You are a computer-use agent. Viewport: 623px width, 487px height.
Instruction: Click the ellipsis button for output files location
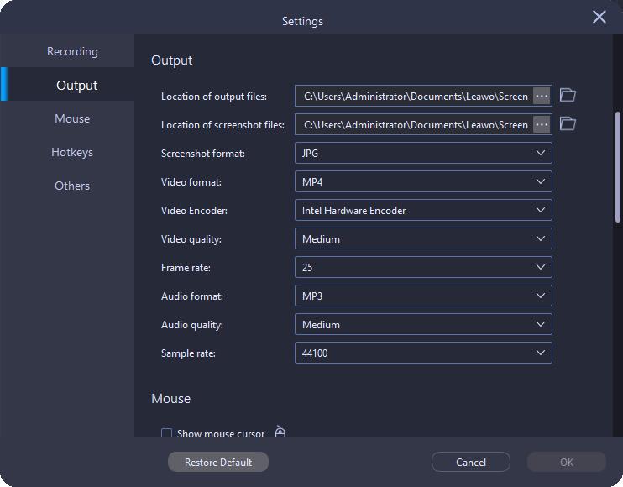tap(542, 96)
